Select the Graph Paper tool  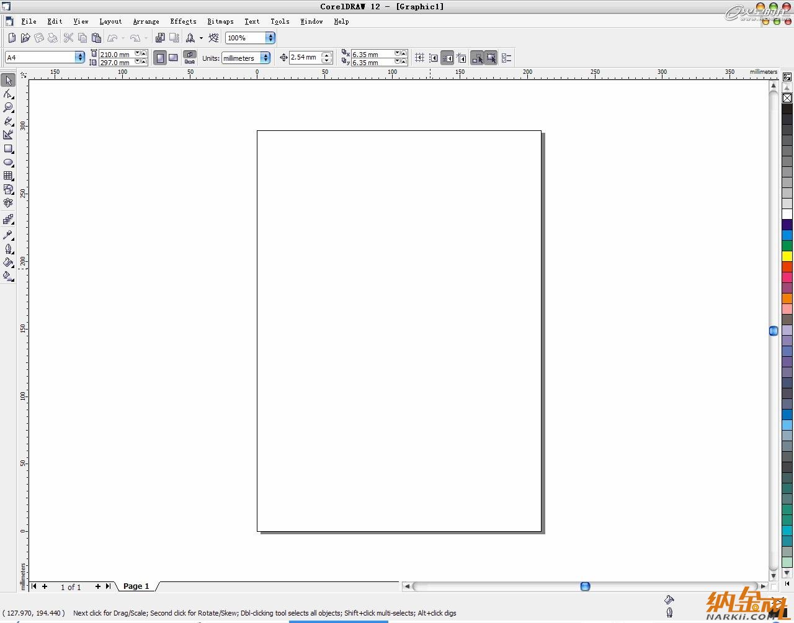(x=8, y=176)
